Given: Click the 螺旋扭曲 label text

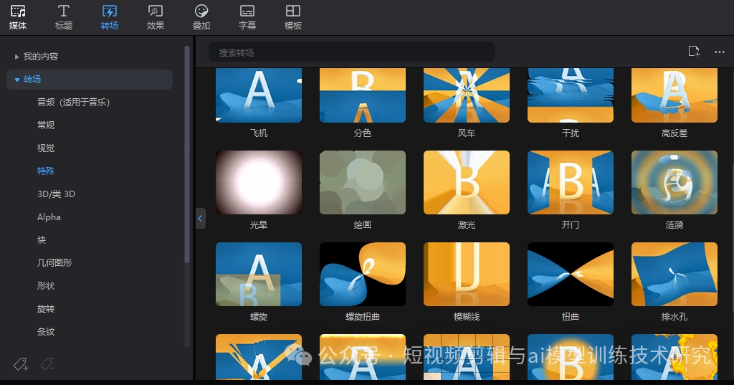Looking at the screenshot, I should (x=362, y=317).
